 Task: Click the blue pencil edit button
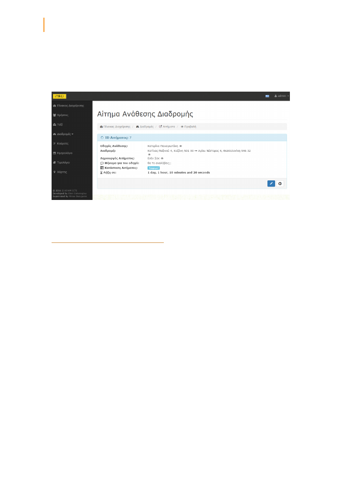[271, 184]
